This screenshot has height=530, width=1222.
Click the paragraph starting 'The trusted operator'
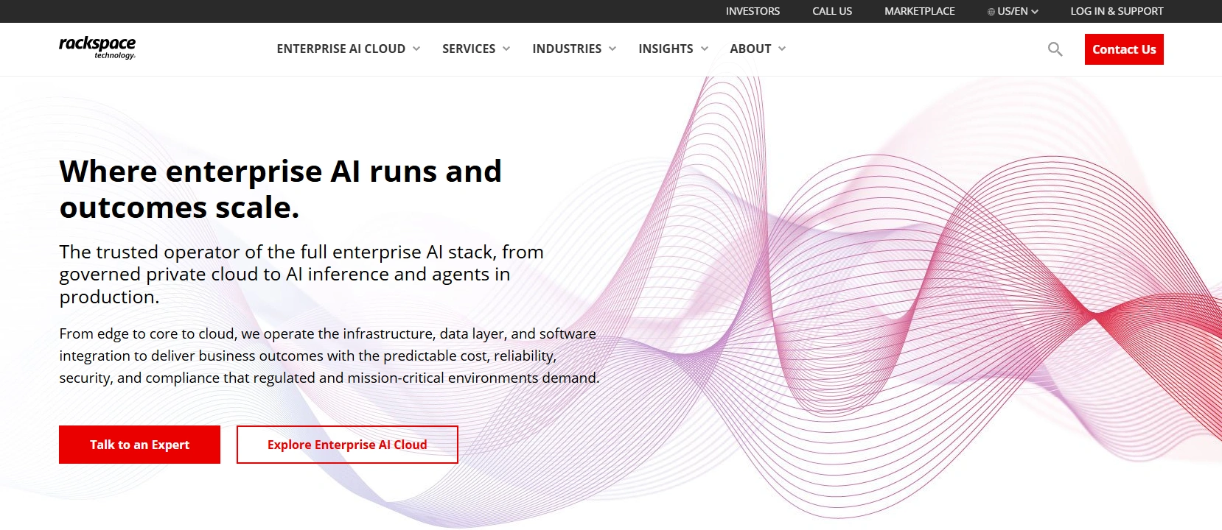(301, 275)
